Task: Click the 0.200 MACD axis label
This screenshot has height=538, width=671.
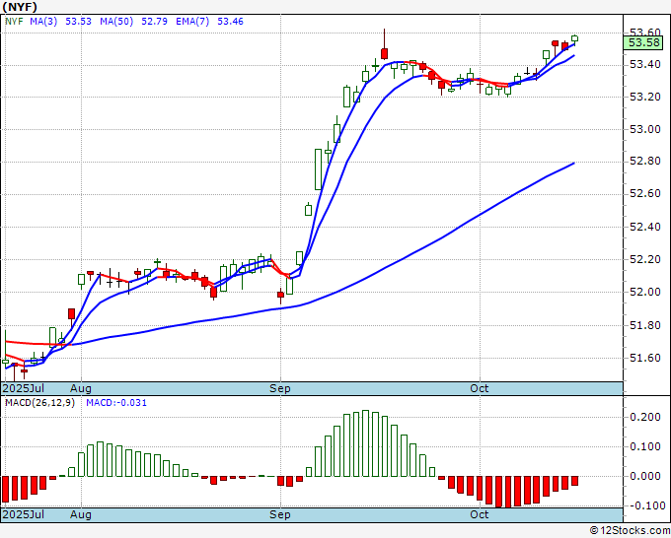Action: (645, 417)
